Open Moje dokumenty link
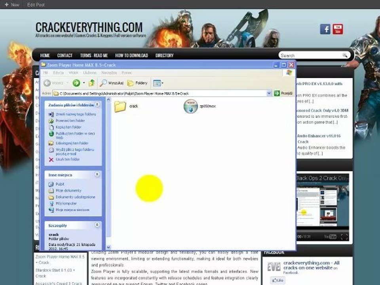 point(68,191)
